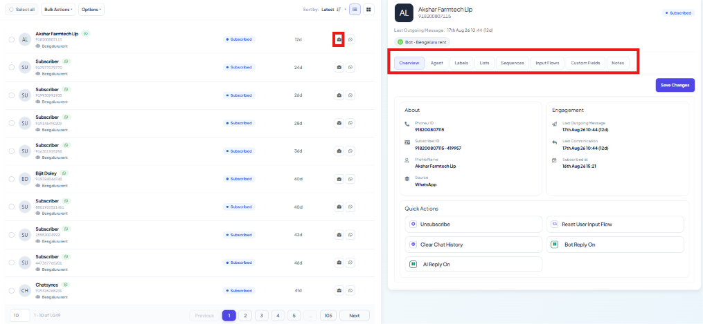Click the Subscribed badge in detail header
This screenshot has width=703, height=324.
pyautogui.click(x=678, y=13)
